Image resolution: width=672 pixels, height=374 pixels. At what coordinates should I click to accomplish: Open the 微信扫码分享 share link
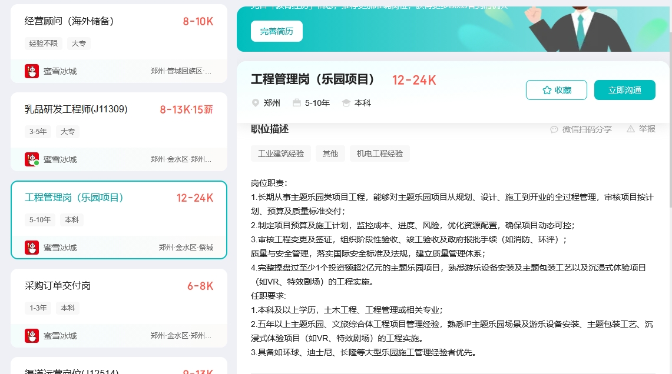pos(587,129)
